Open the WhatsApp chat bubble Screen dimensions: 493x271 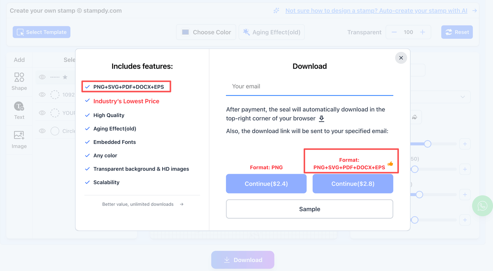(x=483, y=205)
